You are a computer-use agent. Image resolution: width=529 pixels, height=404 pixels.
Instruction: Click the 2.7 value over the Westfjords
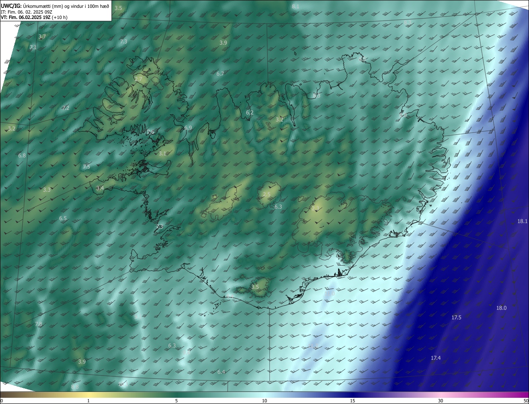click(138, 78)
